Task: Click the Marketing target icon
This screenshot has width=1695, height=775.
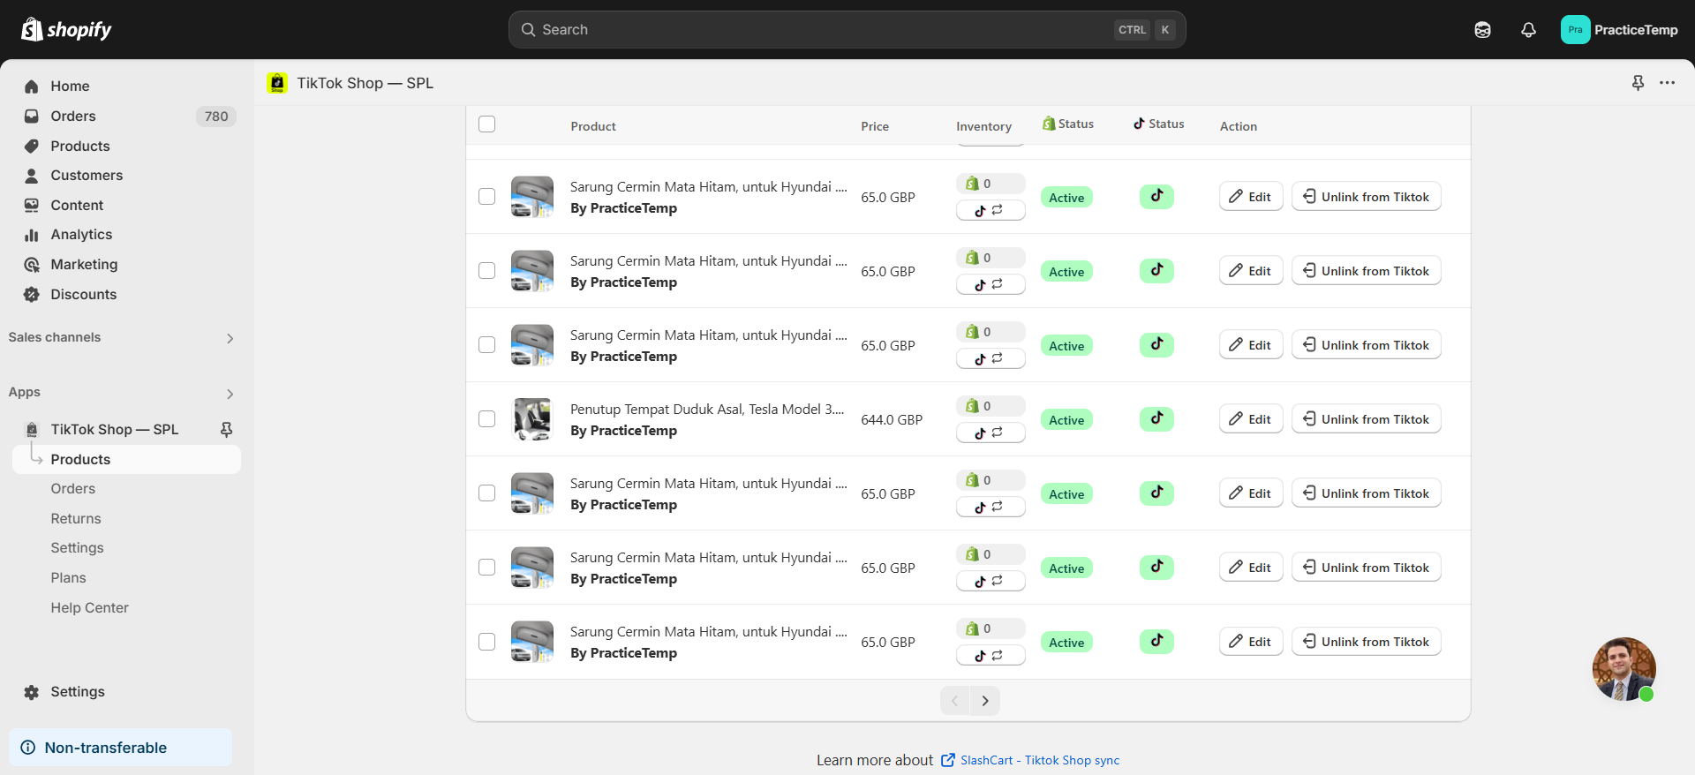Action: tap(32, 265)
